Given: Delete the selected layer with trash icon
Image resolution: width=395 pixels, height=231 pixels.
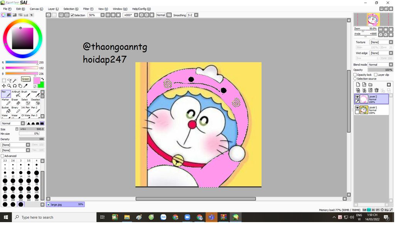Looking at the screenshot, I should click(376, 90).
